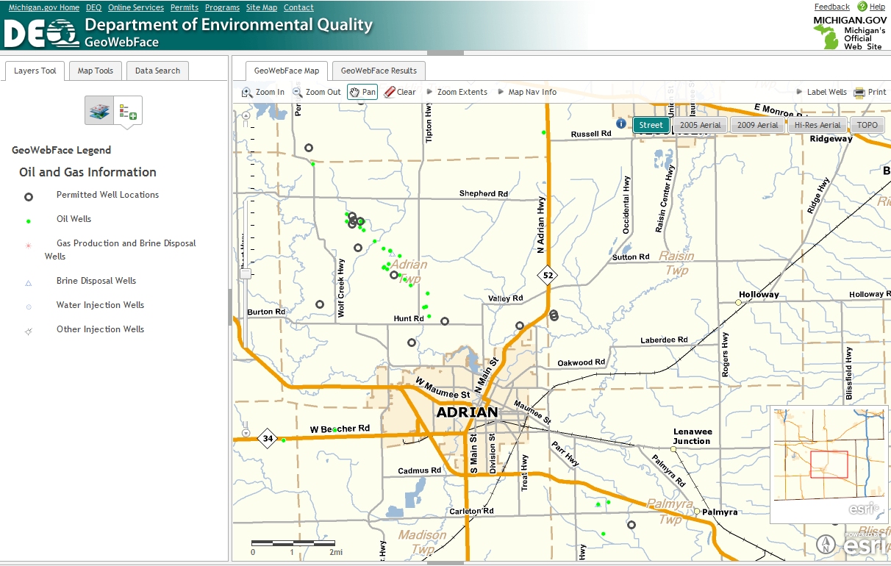This screenshot has height=566, width=891.
Task: Click the Michigan.gov official site logo
Action: 849,32
